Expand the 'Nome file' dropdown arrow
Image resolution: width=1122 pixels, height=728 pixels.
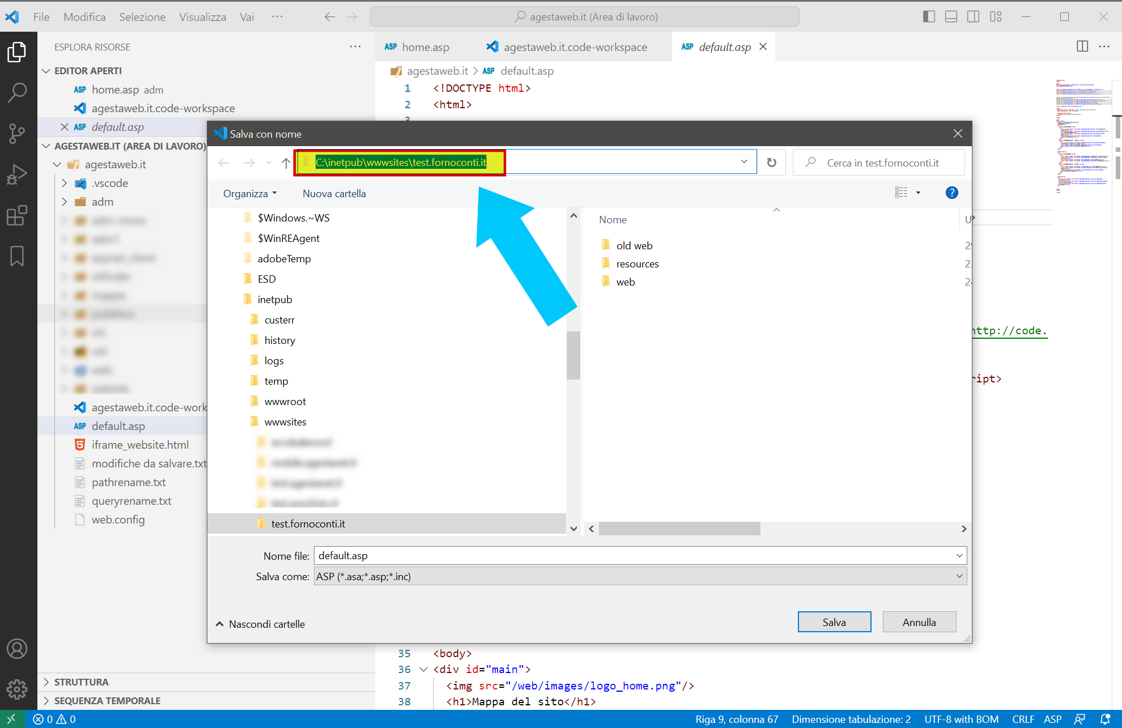pos(959,555)
